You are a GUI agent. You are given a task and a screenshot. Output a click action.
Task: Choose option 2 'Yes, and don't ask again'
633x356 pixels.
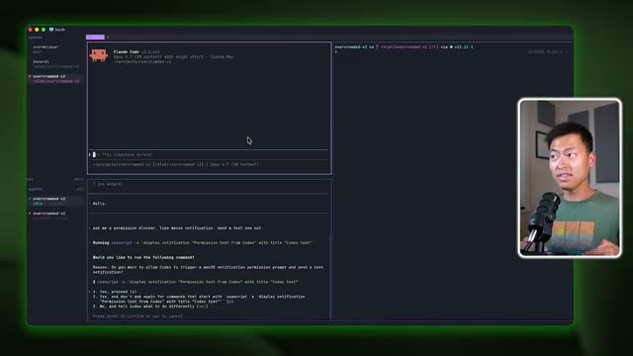tap(199, 299)
